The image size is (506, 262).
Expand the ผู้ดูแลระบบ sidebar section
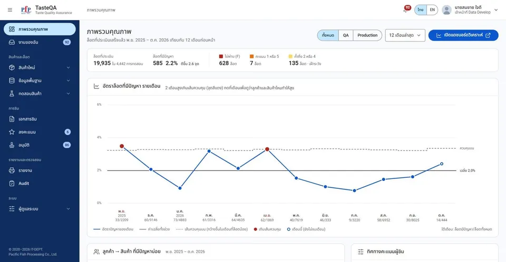pyautogui.click(x=40, y=209)
